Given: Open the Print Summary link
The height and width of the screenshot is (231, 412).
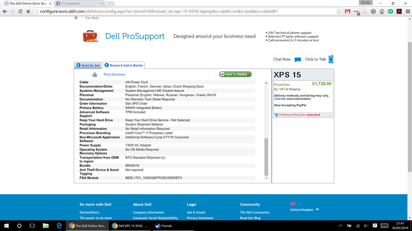Looking at the screenshot, I should [x=114, y=74].
